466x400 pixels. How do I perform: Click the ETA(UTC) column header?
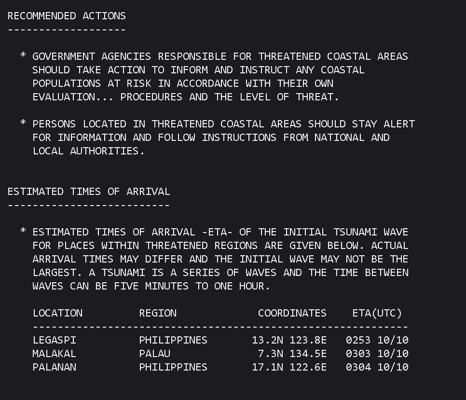377,313
